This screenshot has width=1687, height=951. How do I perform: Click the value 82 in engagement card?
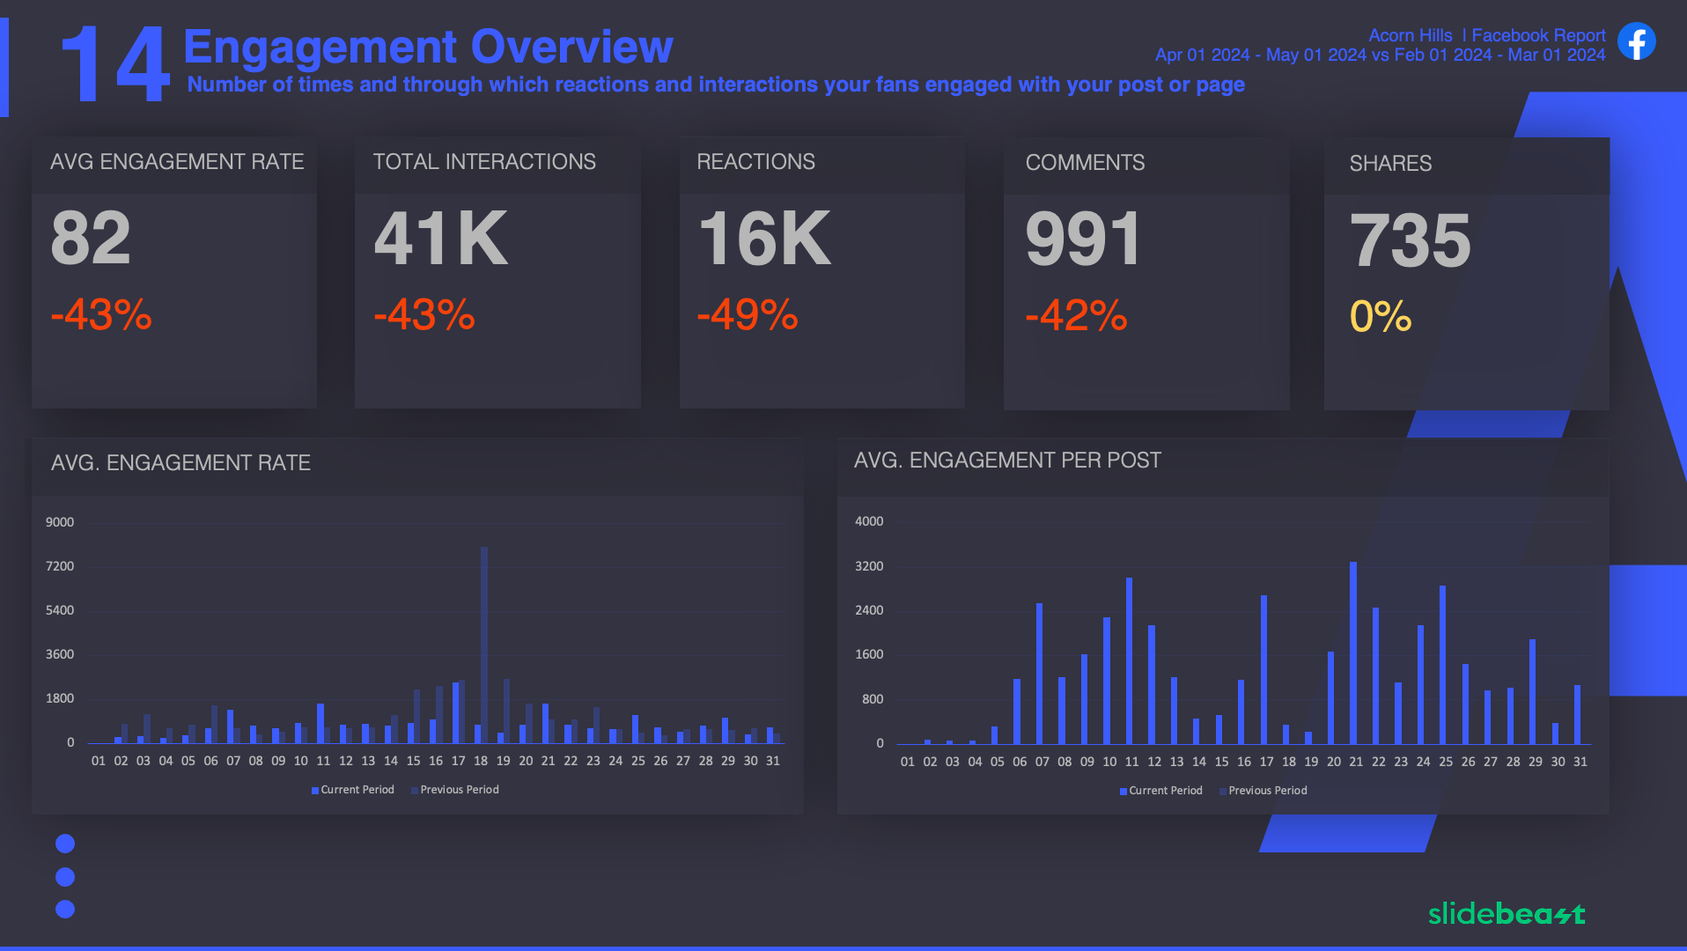[x=91, y=238]
